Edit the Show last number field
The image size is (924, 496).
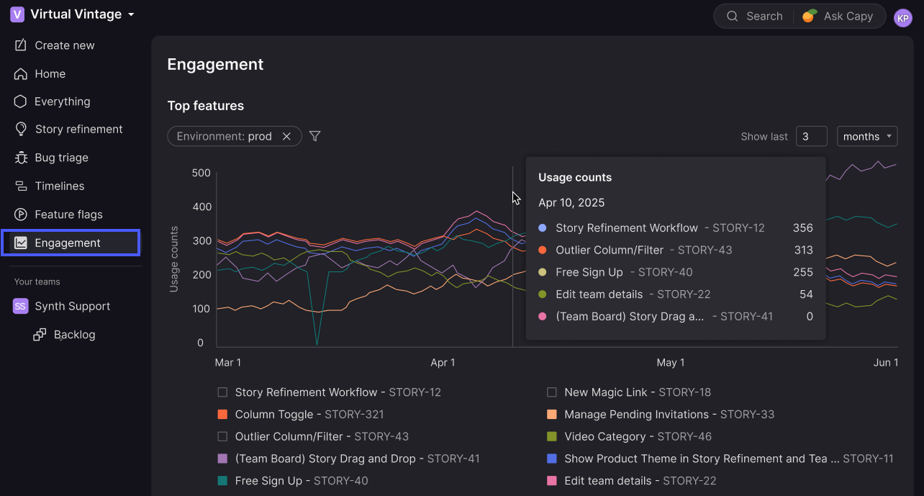click(811, 136)
